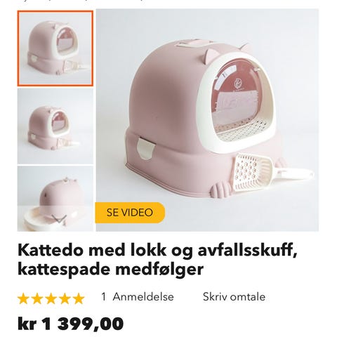Click the fourth yellow rating star
Viewport: 337px width, 337px height.
pos(65,298)
